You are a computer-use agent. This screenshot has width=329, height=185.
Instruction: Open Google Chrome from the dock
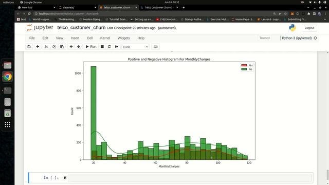click(x=8, y=77)
